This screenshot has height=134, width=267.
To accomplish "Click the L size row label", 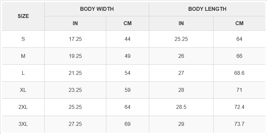I will point(23,73).
